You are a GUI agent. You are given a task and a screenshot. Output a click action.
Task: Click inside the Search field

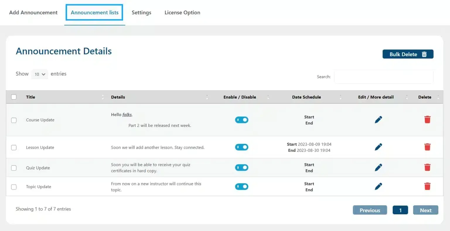pyautogui.click(x=383, y=77)
